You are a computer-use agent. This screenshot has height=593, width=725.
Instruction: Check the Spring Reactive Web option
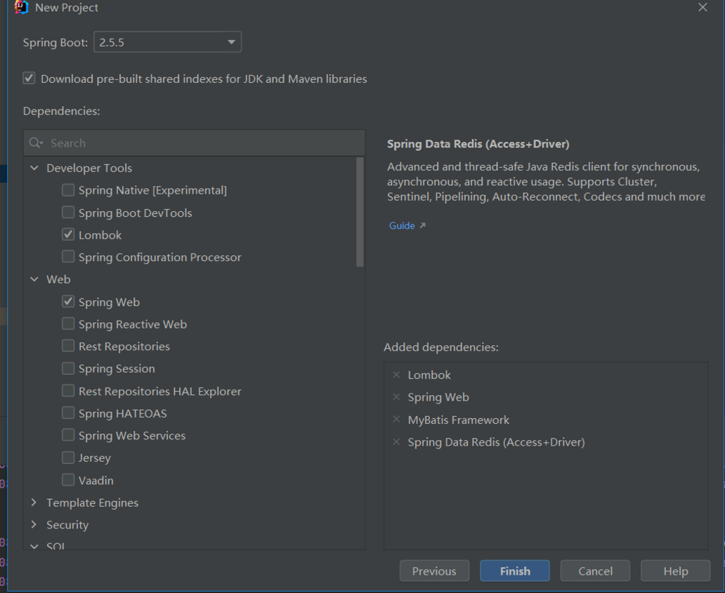tap(68, 324)
